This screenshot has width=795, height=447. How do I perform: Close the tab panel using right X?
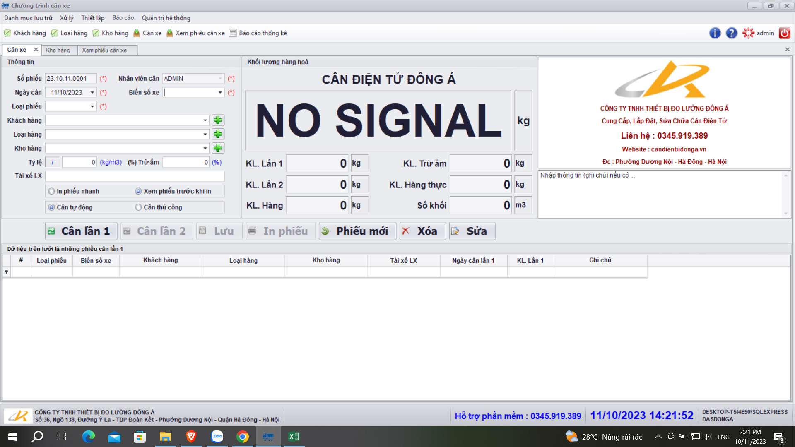point(787,50)
